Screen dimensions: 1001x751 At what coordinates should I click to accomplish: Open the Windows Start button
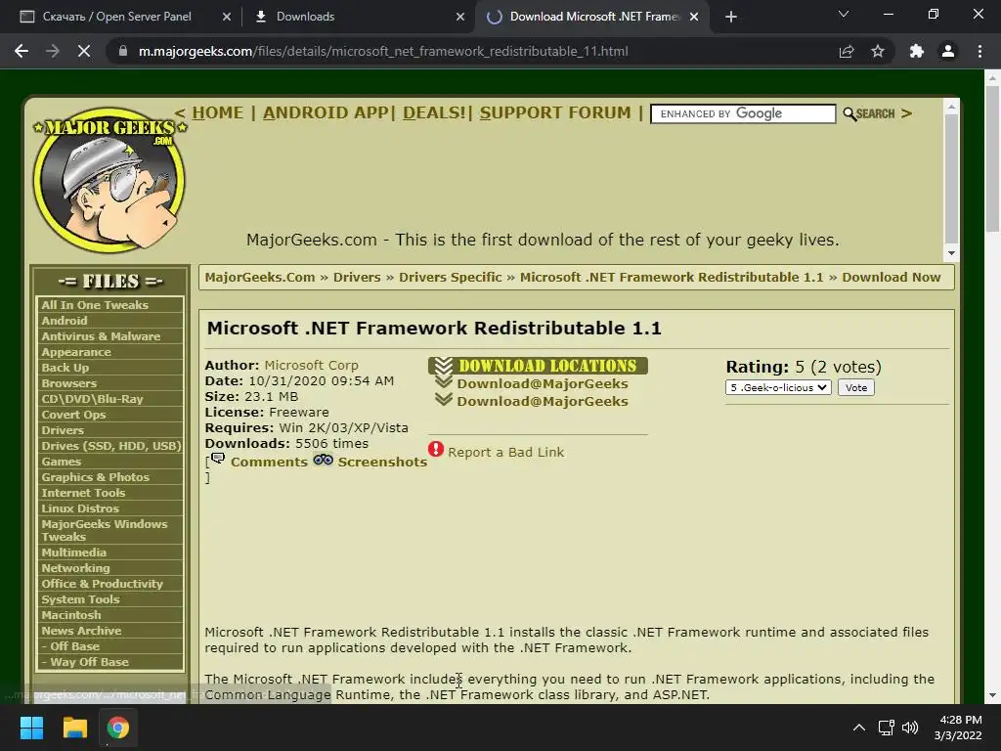click(31, 728)
